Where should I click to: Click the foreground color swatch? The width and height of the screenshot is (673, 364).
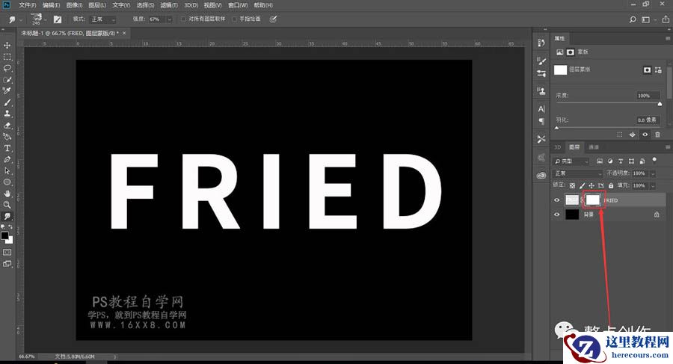point(4,235)
